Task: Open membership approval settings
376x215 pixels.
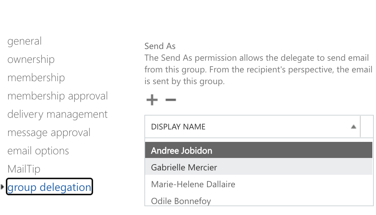Action: (58, 96)
